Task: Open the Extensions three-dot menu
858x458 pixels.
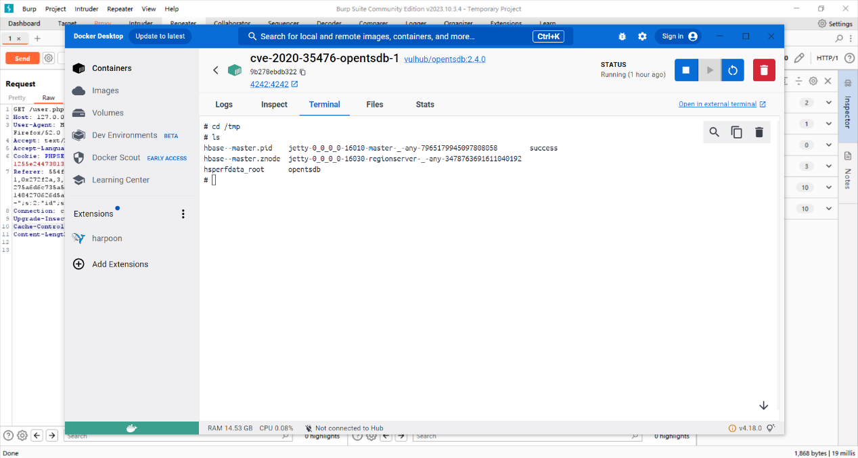Action: click(183, 214)
